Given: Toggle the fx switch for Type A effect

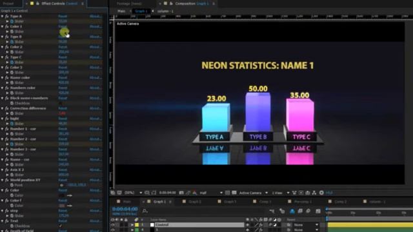Looking at the screenshot, I should 7,16.
